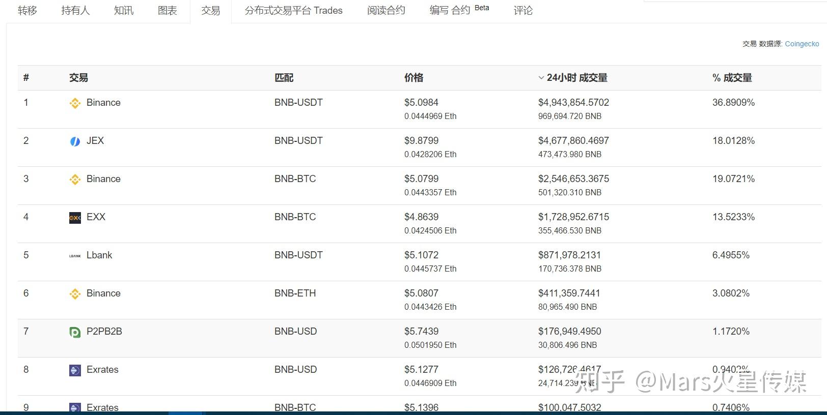Open 分布式交易平台 Trades tab
Image resolution: width=827 pixels, height=415 pixels.
pos(293,10)
